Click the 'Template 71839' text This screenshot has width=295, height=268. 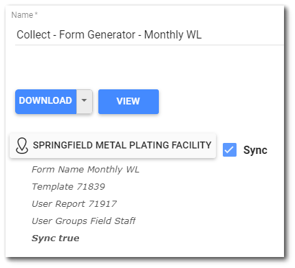pyautogui.click(x=68, y=187)
